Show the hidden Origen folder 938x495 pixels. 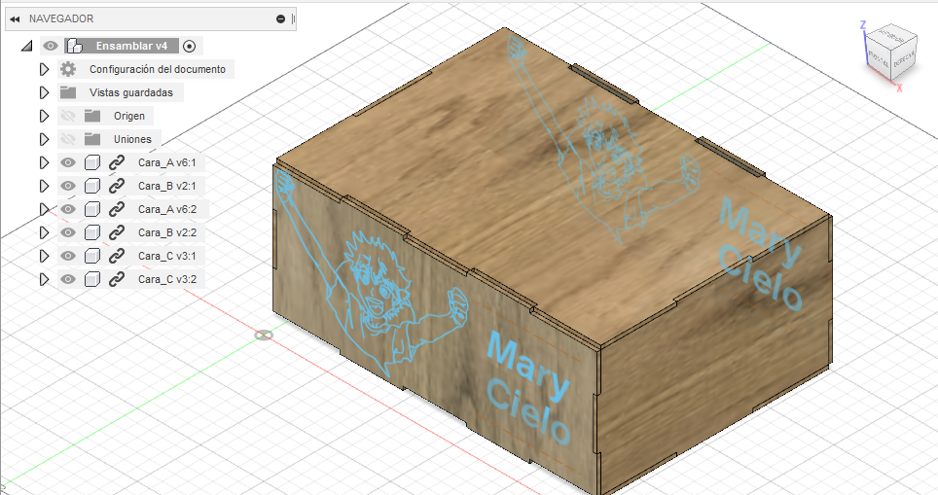tap(68, 116)
